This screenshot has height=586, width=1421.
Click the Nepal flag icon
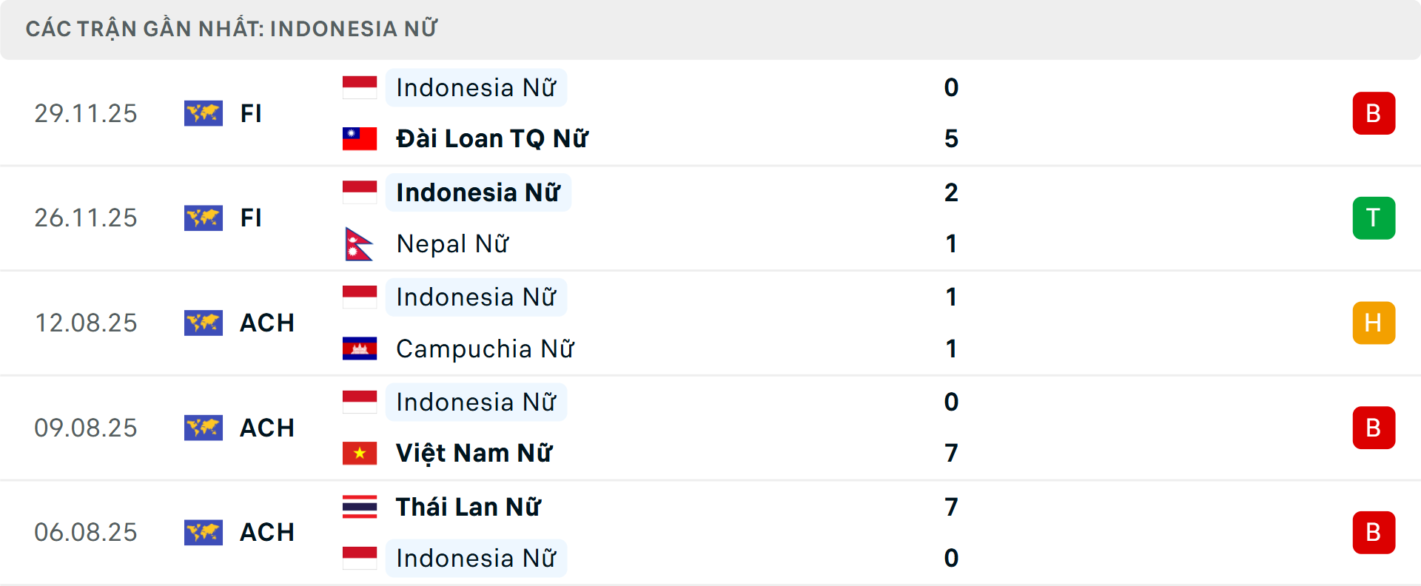[360, 243]
